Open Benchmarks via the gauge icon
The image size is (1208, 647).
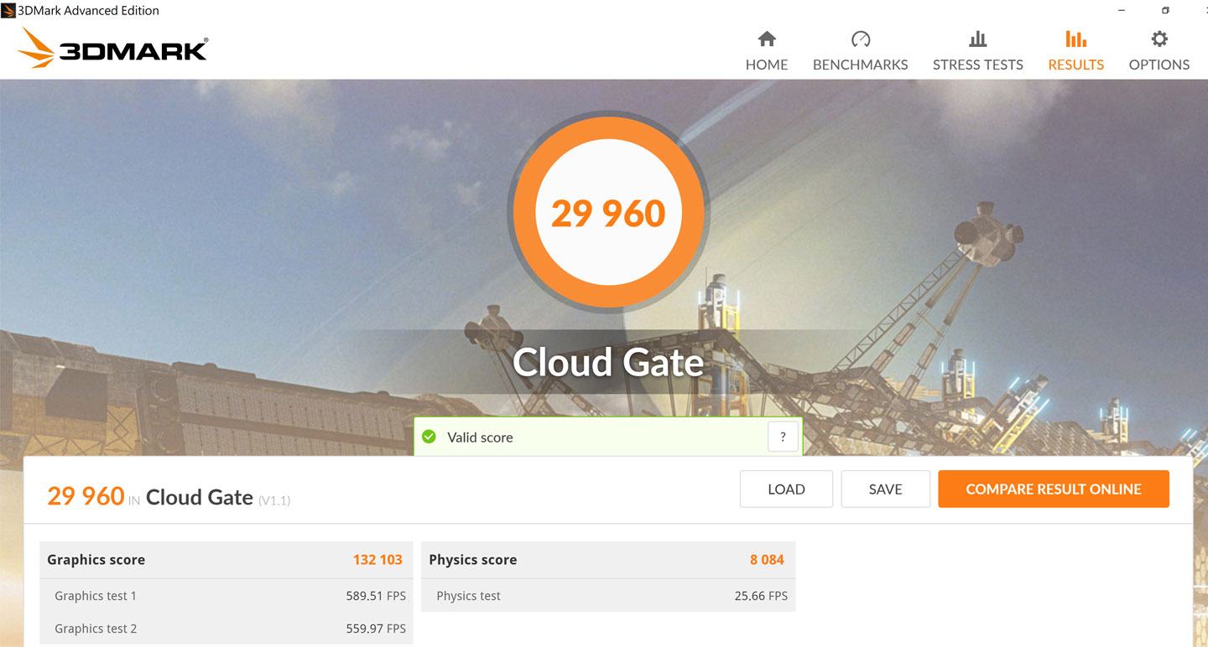pyautogui.click(x=860, y=39)
